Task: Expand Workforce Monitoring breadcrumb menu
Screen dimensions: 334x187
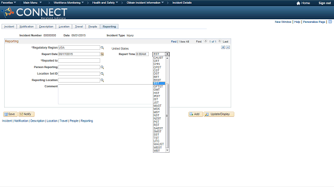Action: (x=68, y=3)
